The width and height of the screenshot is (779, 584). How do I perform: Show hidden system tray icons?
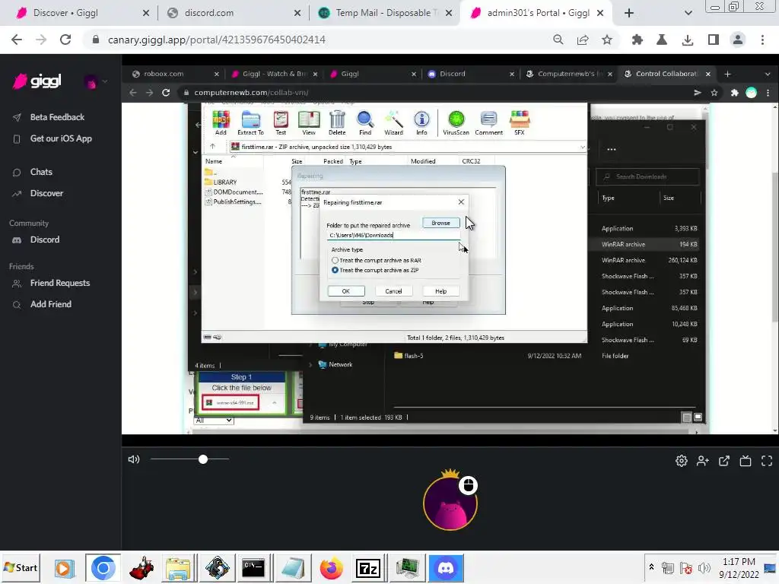click(x=651, y=567)
